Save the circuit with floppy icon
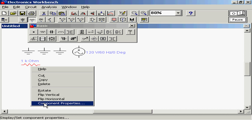 (22, 13)
